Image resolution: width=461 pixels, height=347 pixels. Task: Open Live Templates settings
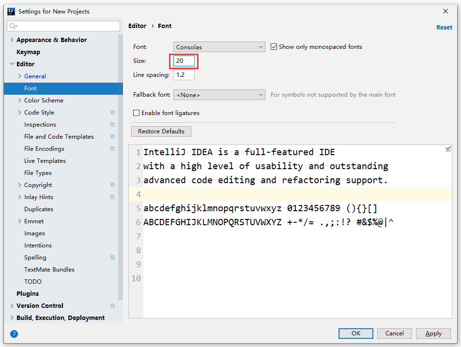tap(45, 161)
